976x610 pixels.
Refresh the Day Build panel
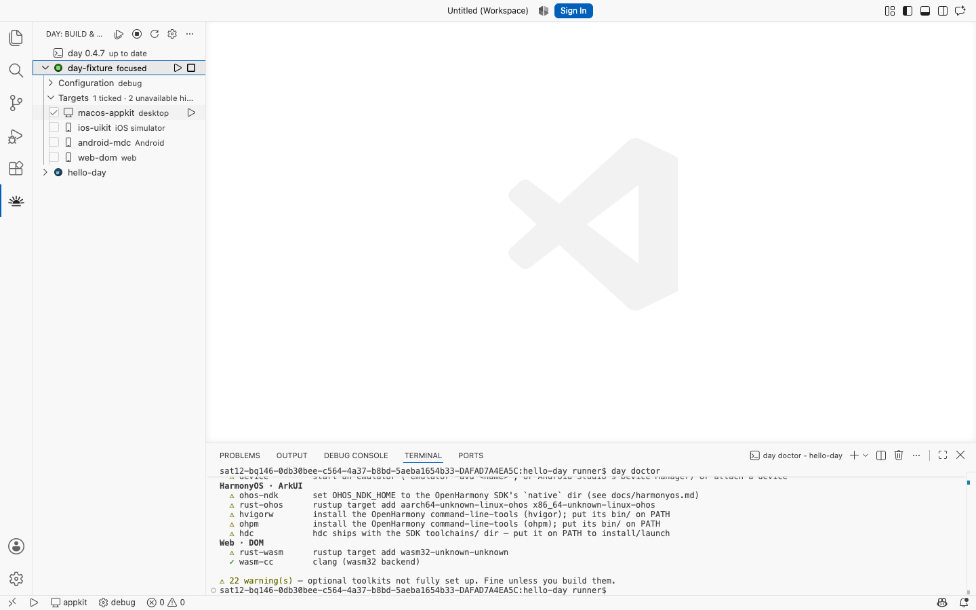(155, 34)
